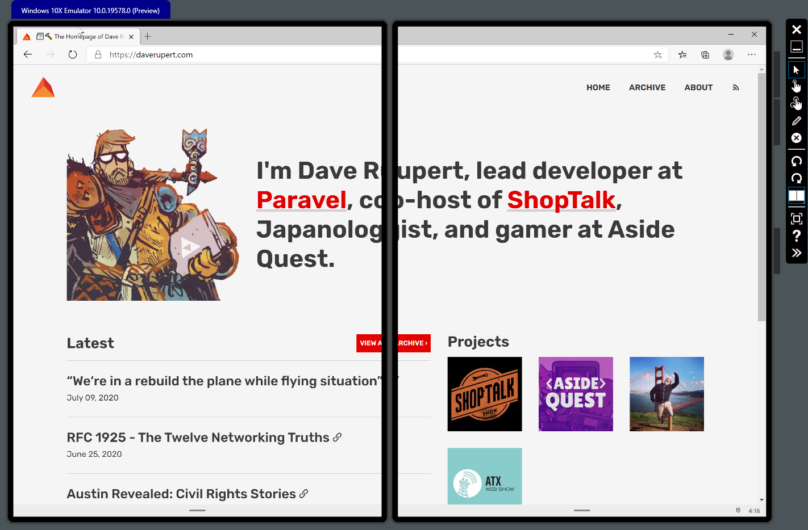Go back in the Edge browser
This screenshot has width=808, height=530.
coord(28,54)
